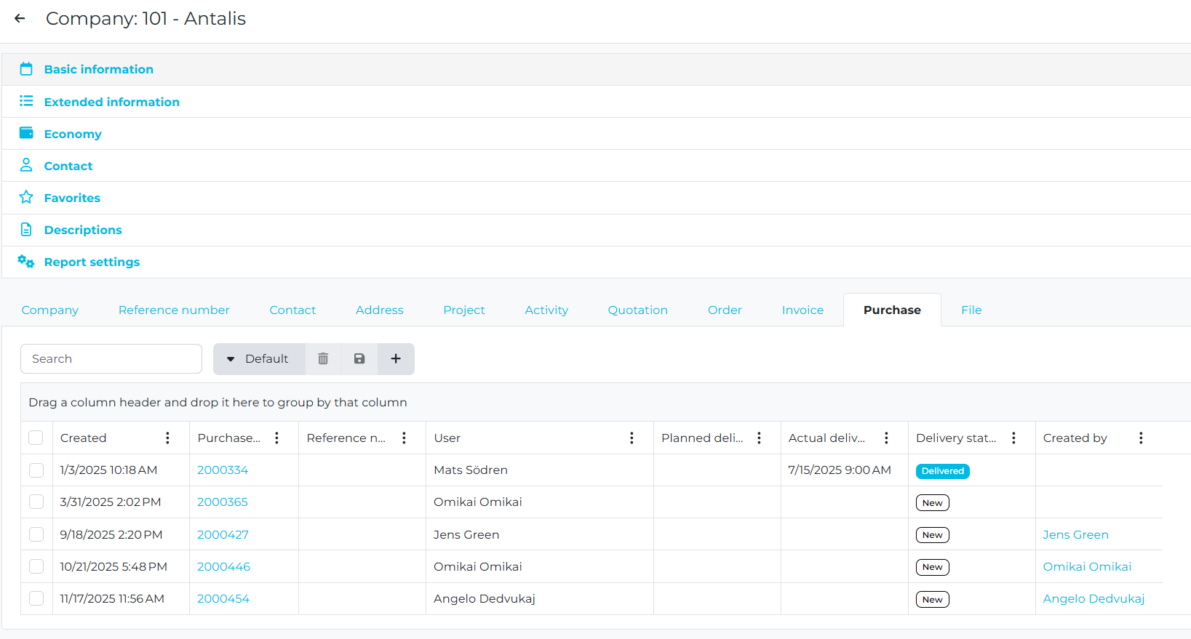
Task: Open purchase order 2000427 link
Action: point(223,534)
